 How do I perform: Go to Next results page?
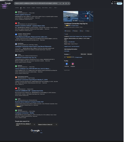41,133
